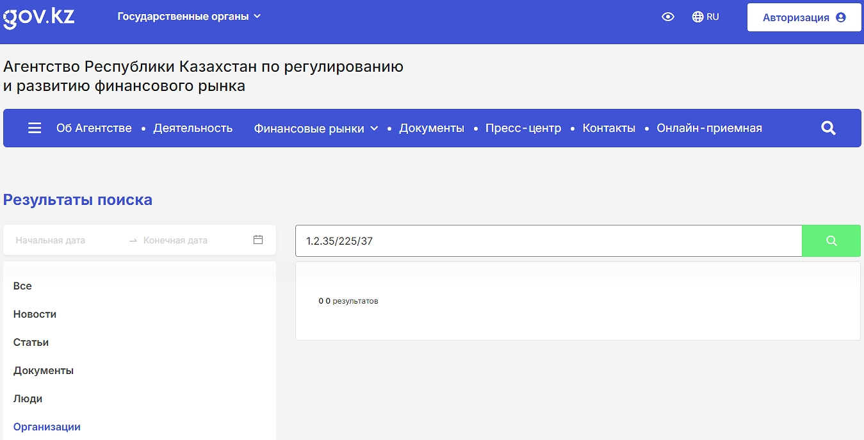The image size is (864, 440).
Task: Select the Люди filter category
Action: coord(28,399)
